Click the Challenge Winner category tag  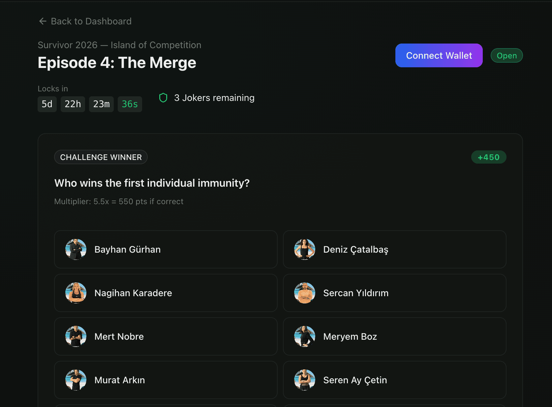pos(101,157)
